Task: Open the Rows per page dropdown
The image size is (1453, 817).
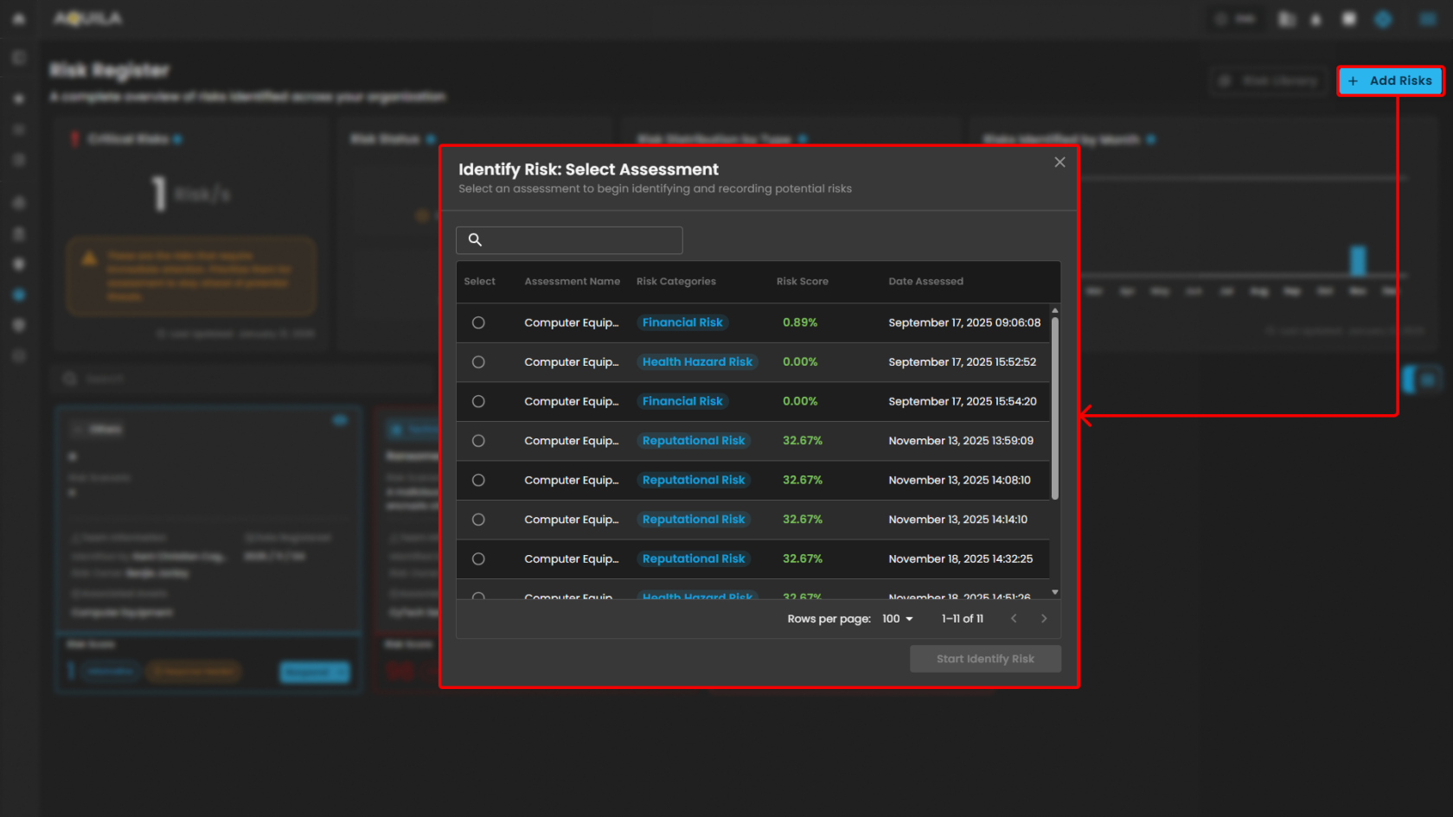Action: point(897,619)
